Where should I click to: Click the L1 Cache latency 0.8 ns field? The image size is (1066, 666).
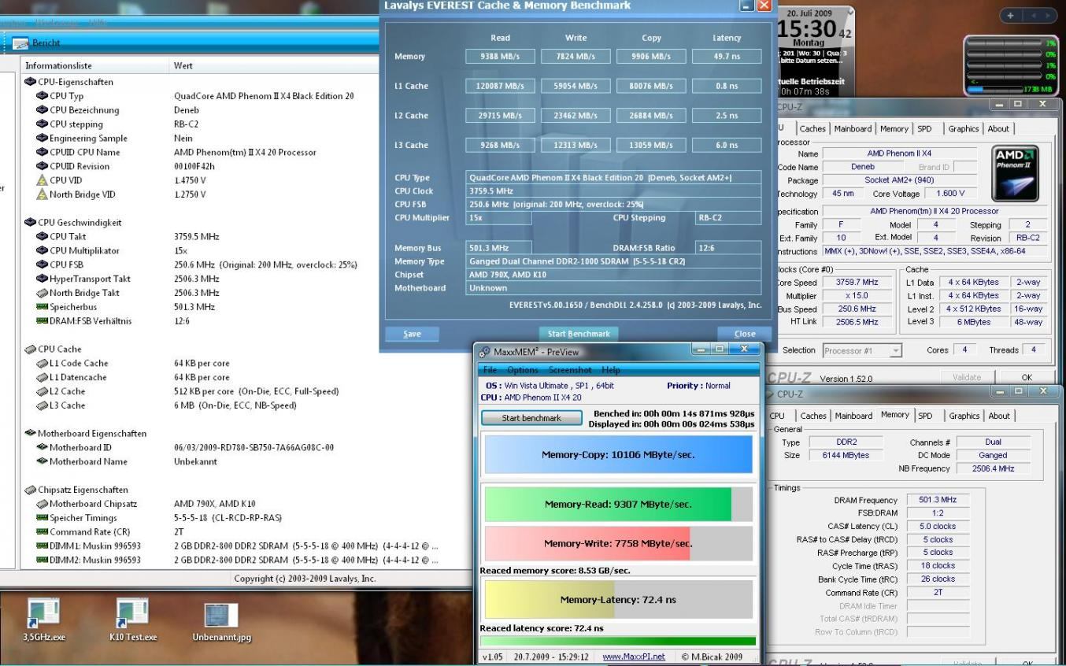pyautogui.click(x=727, y=86)
